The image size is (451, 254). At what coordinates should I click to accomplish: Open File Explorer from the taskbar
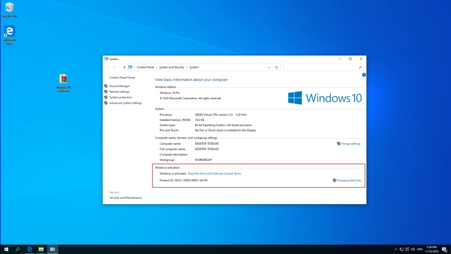(x=41, y=249)
